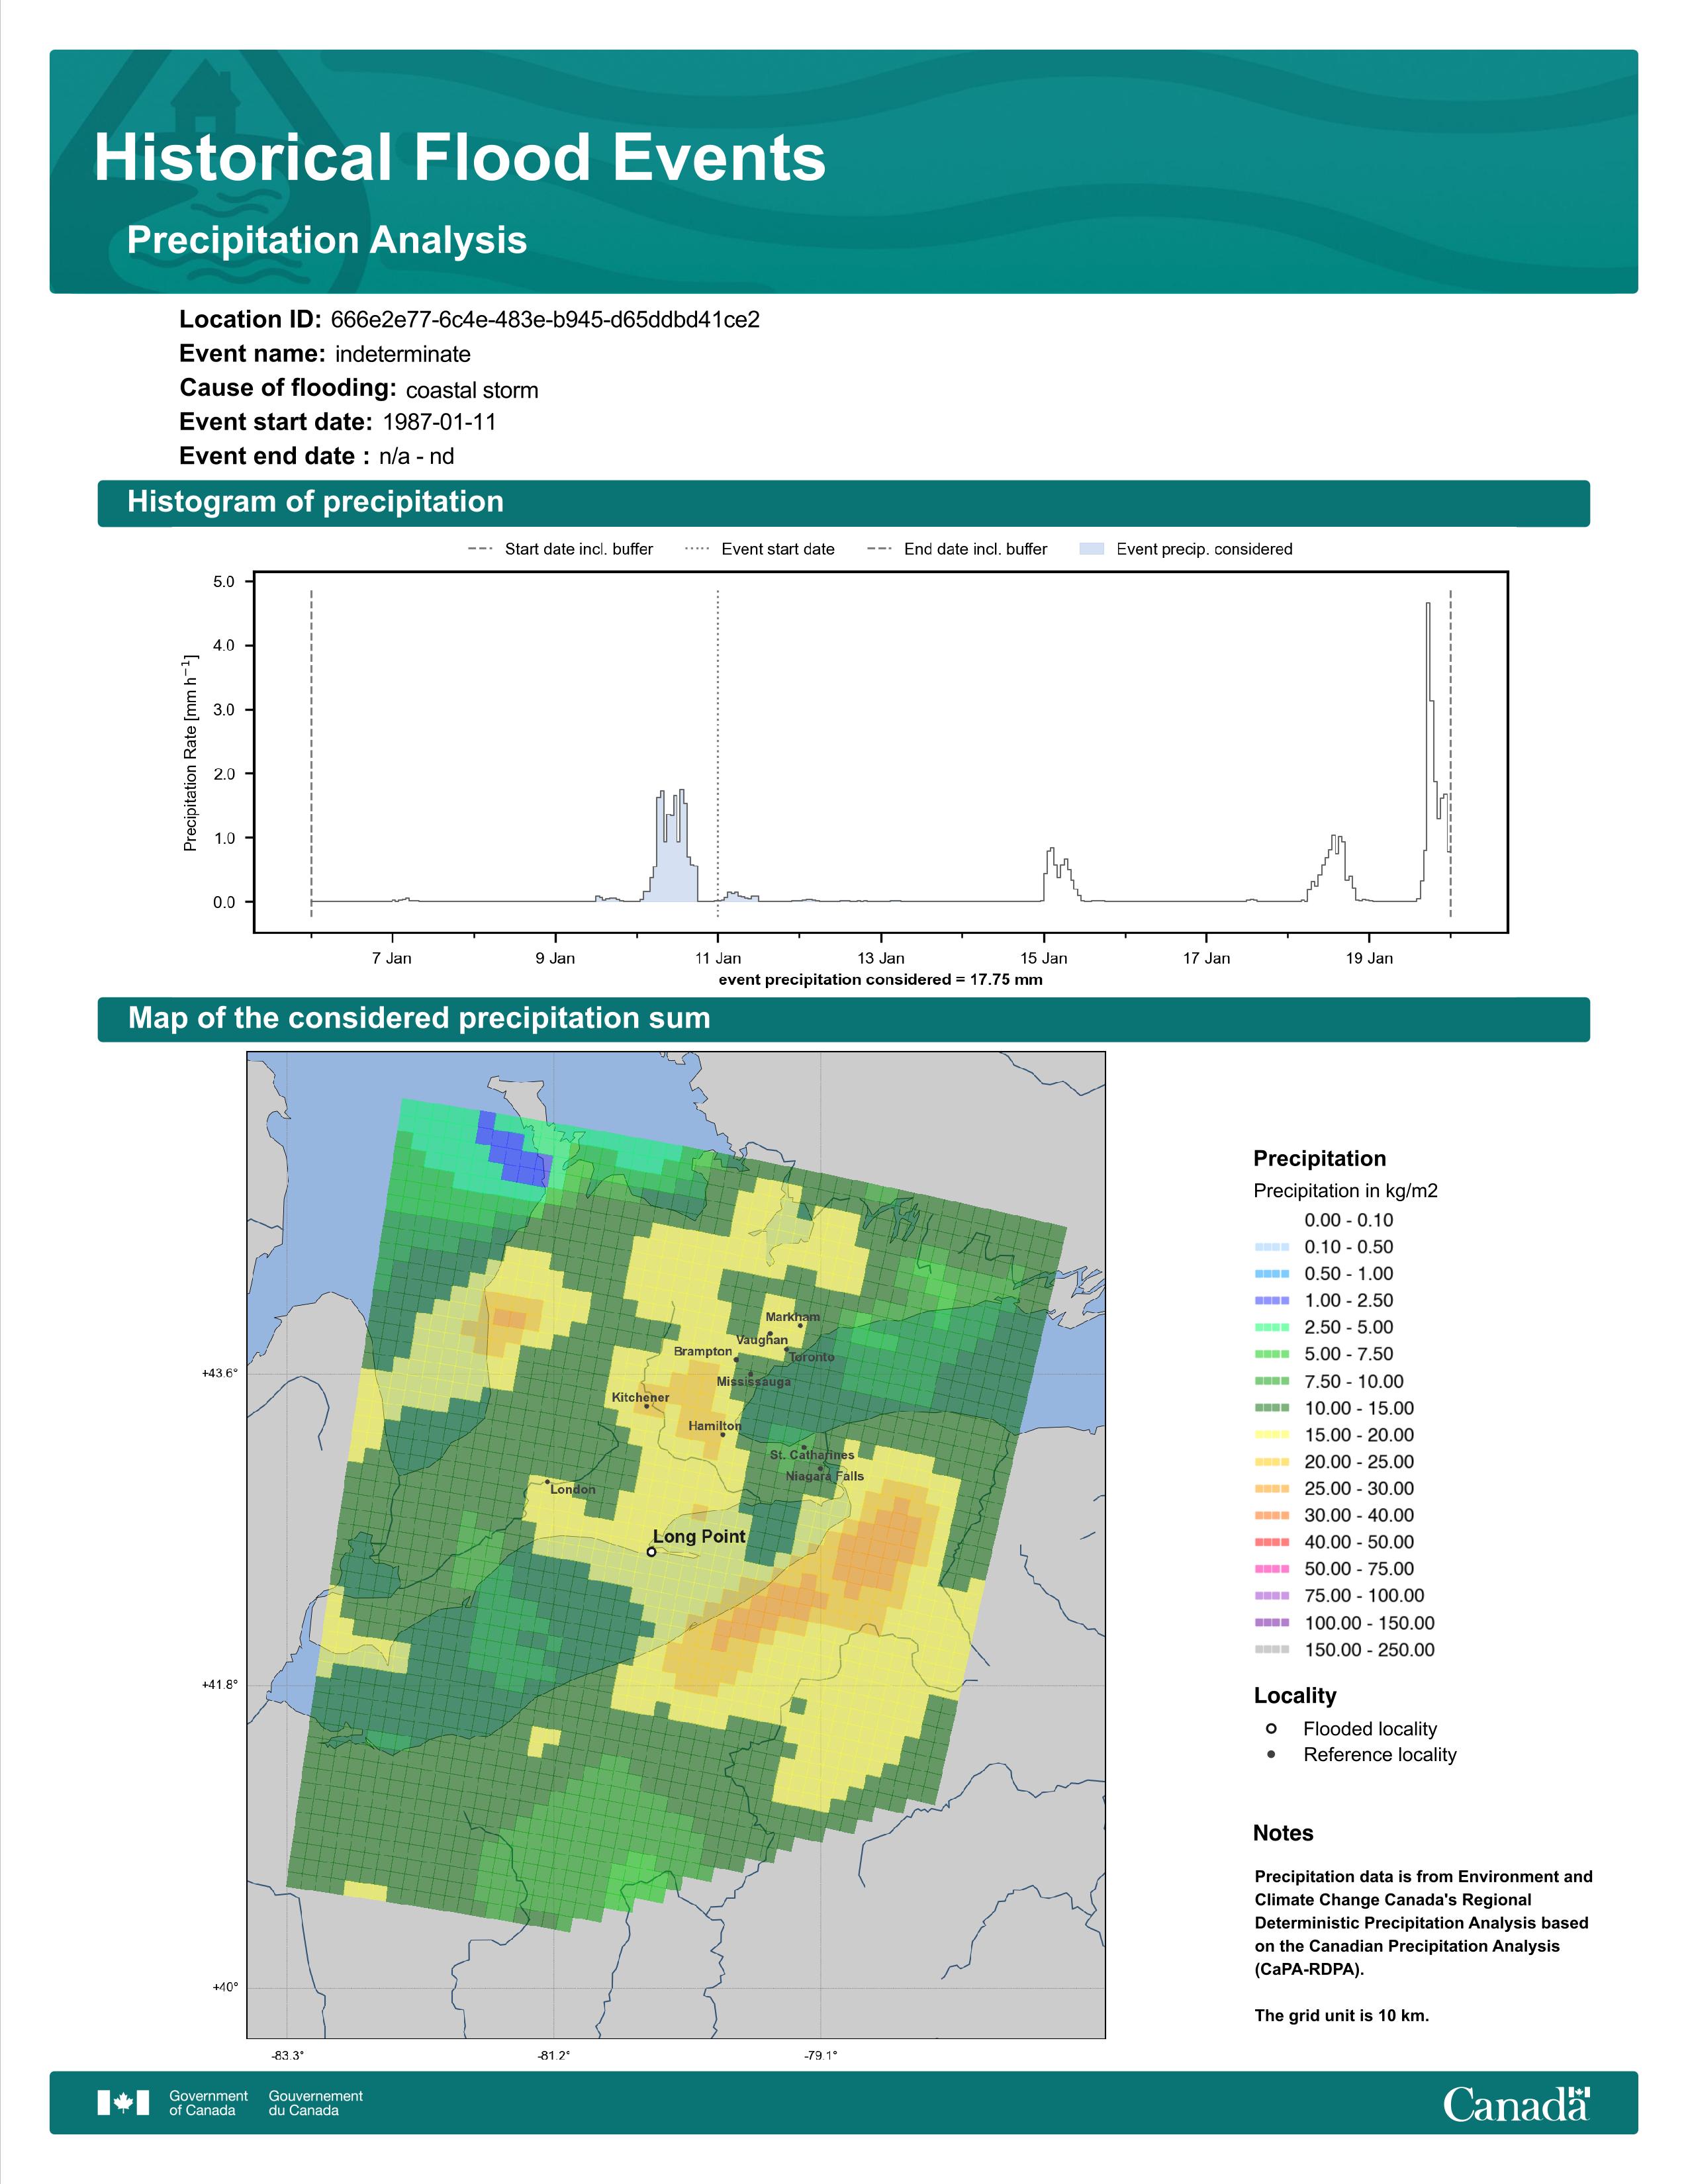The image size is (1688, 2184).
Task: Click the Markham label on the map
Action: click(793, 1317)
